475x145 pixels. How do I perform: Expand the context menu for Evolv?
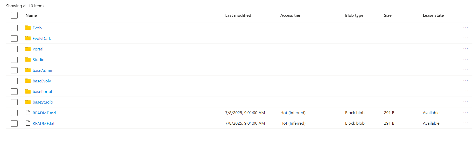pos(466,28)
